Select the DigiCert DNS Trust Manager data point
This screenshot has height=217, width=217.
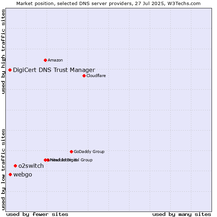coord(10,70)
